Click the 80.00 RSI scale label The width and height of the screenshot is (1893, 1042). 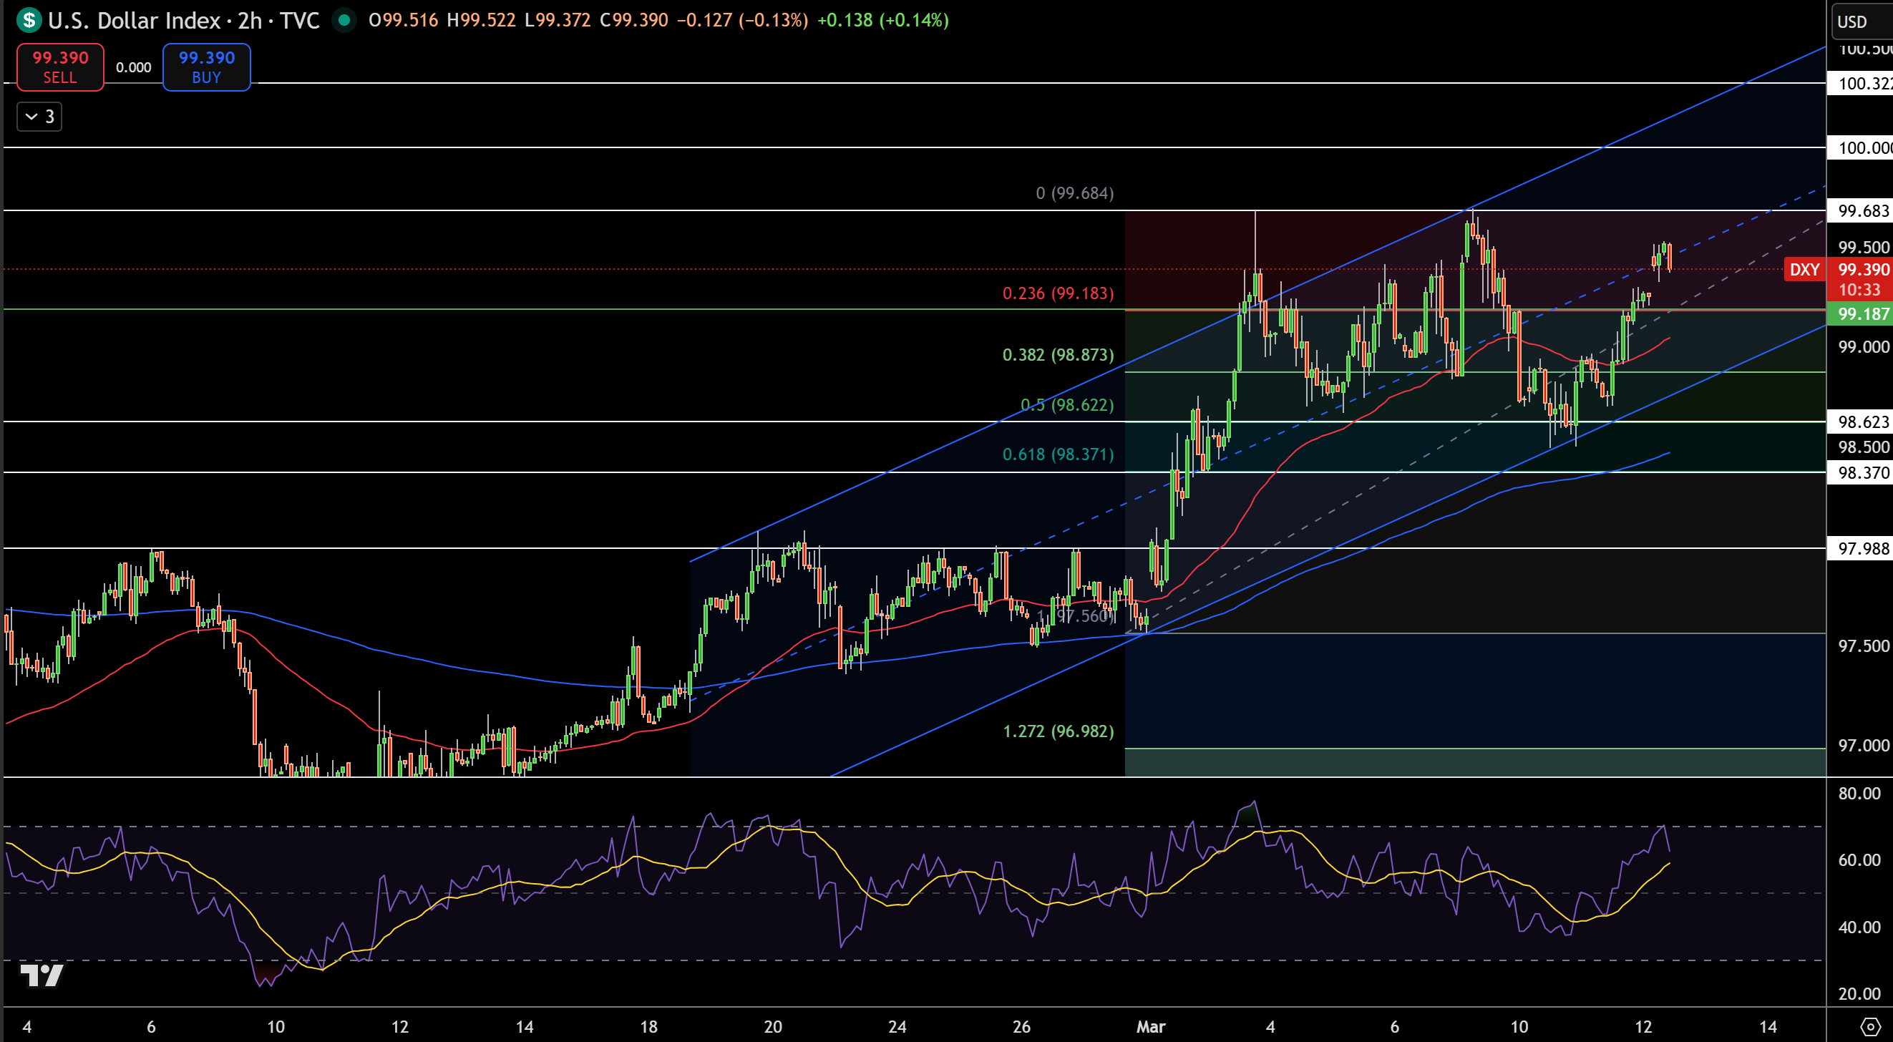click(1859, 793)
